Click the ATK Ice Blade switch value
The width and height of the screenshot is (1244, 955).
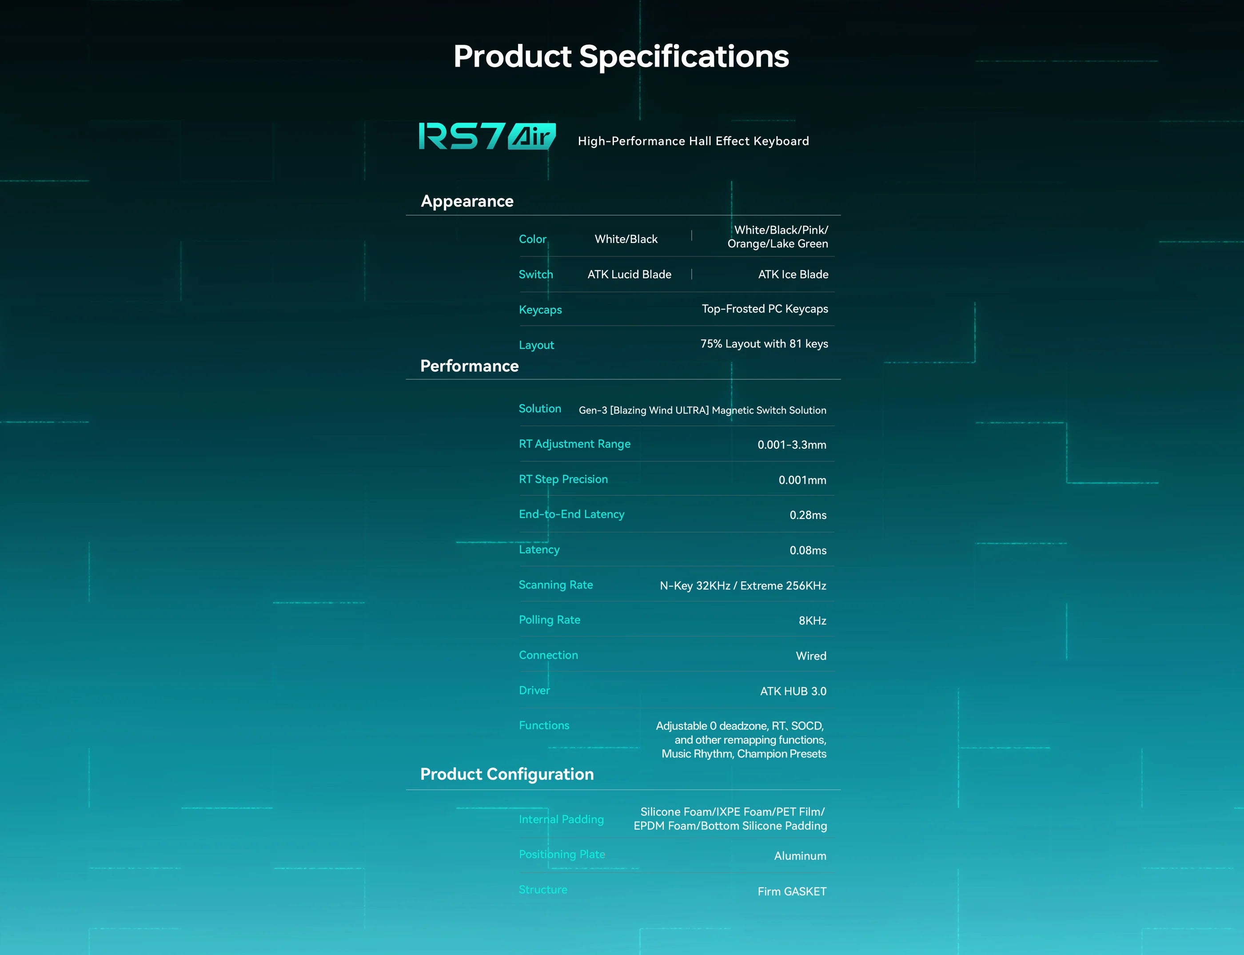pos(793,275)
